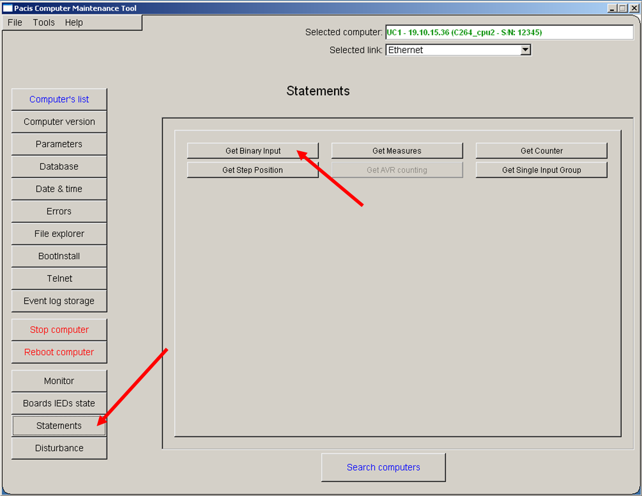Launch the File explorer section
This screenshot has width=642, height=496.
point(60,234)
